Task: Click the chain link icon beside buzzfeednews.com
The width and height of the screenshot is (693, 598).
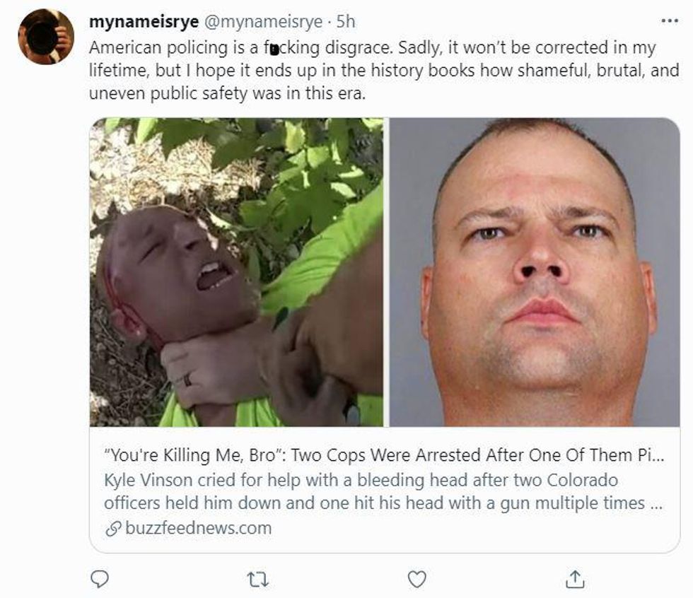Action: (112, 528)
